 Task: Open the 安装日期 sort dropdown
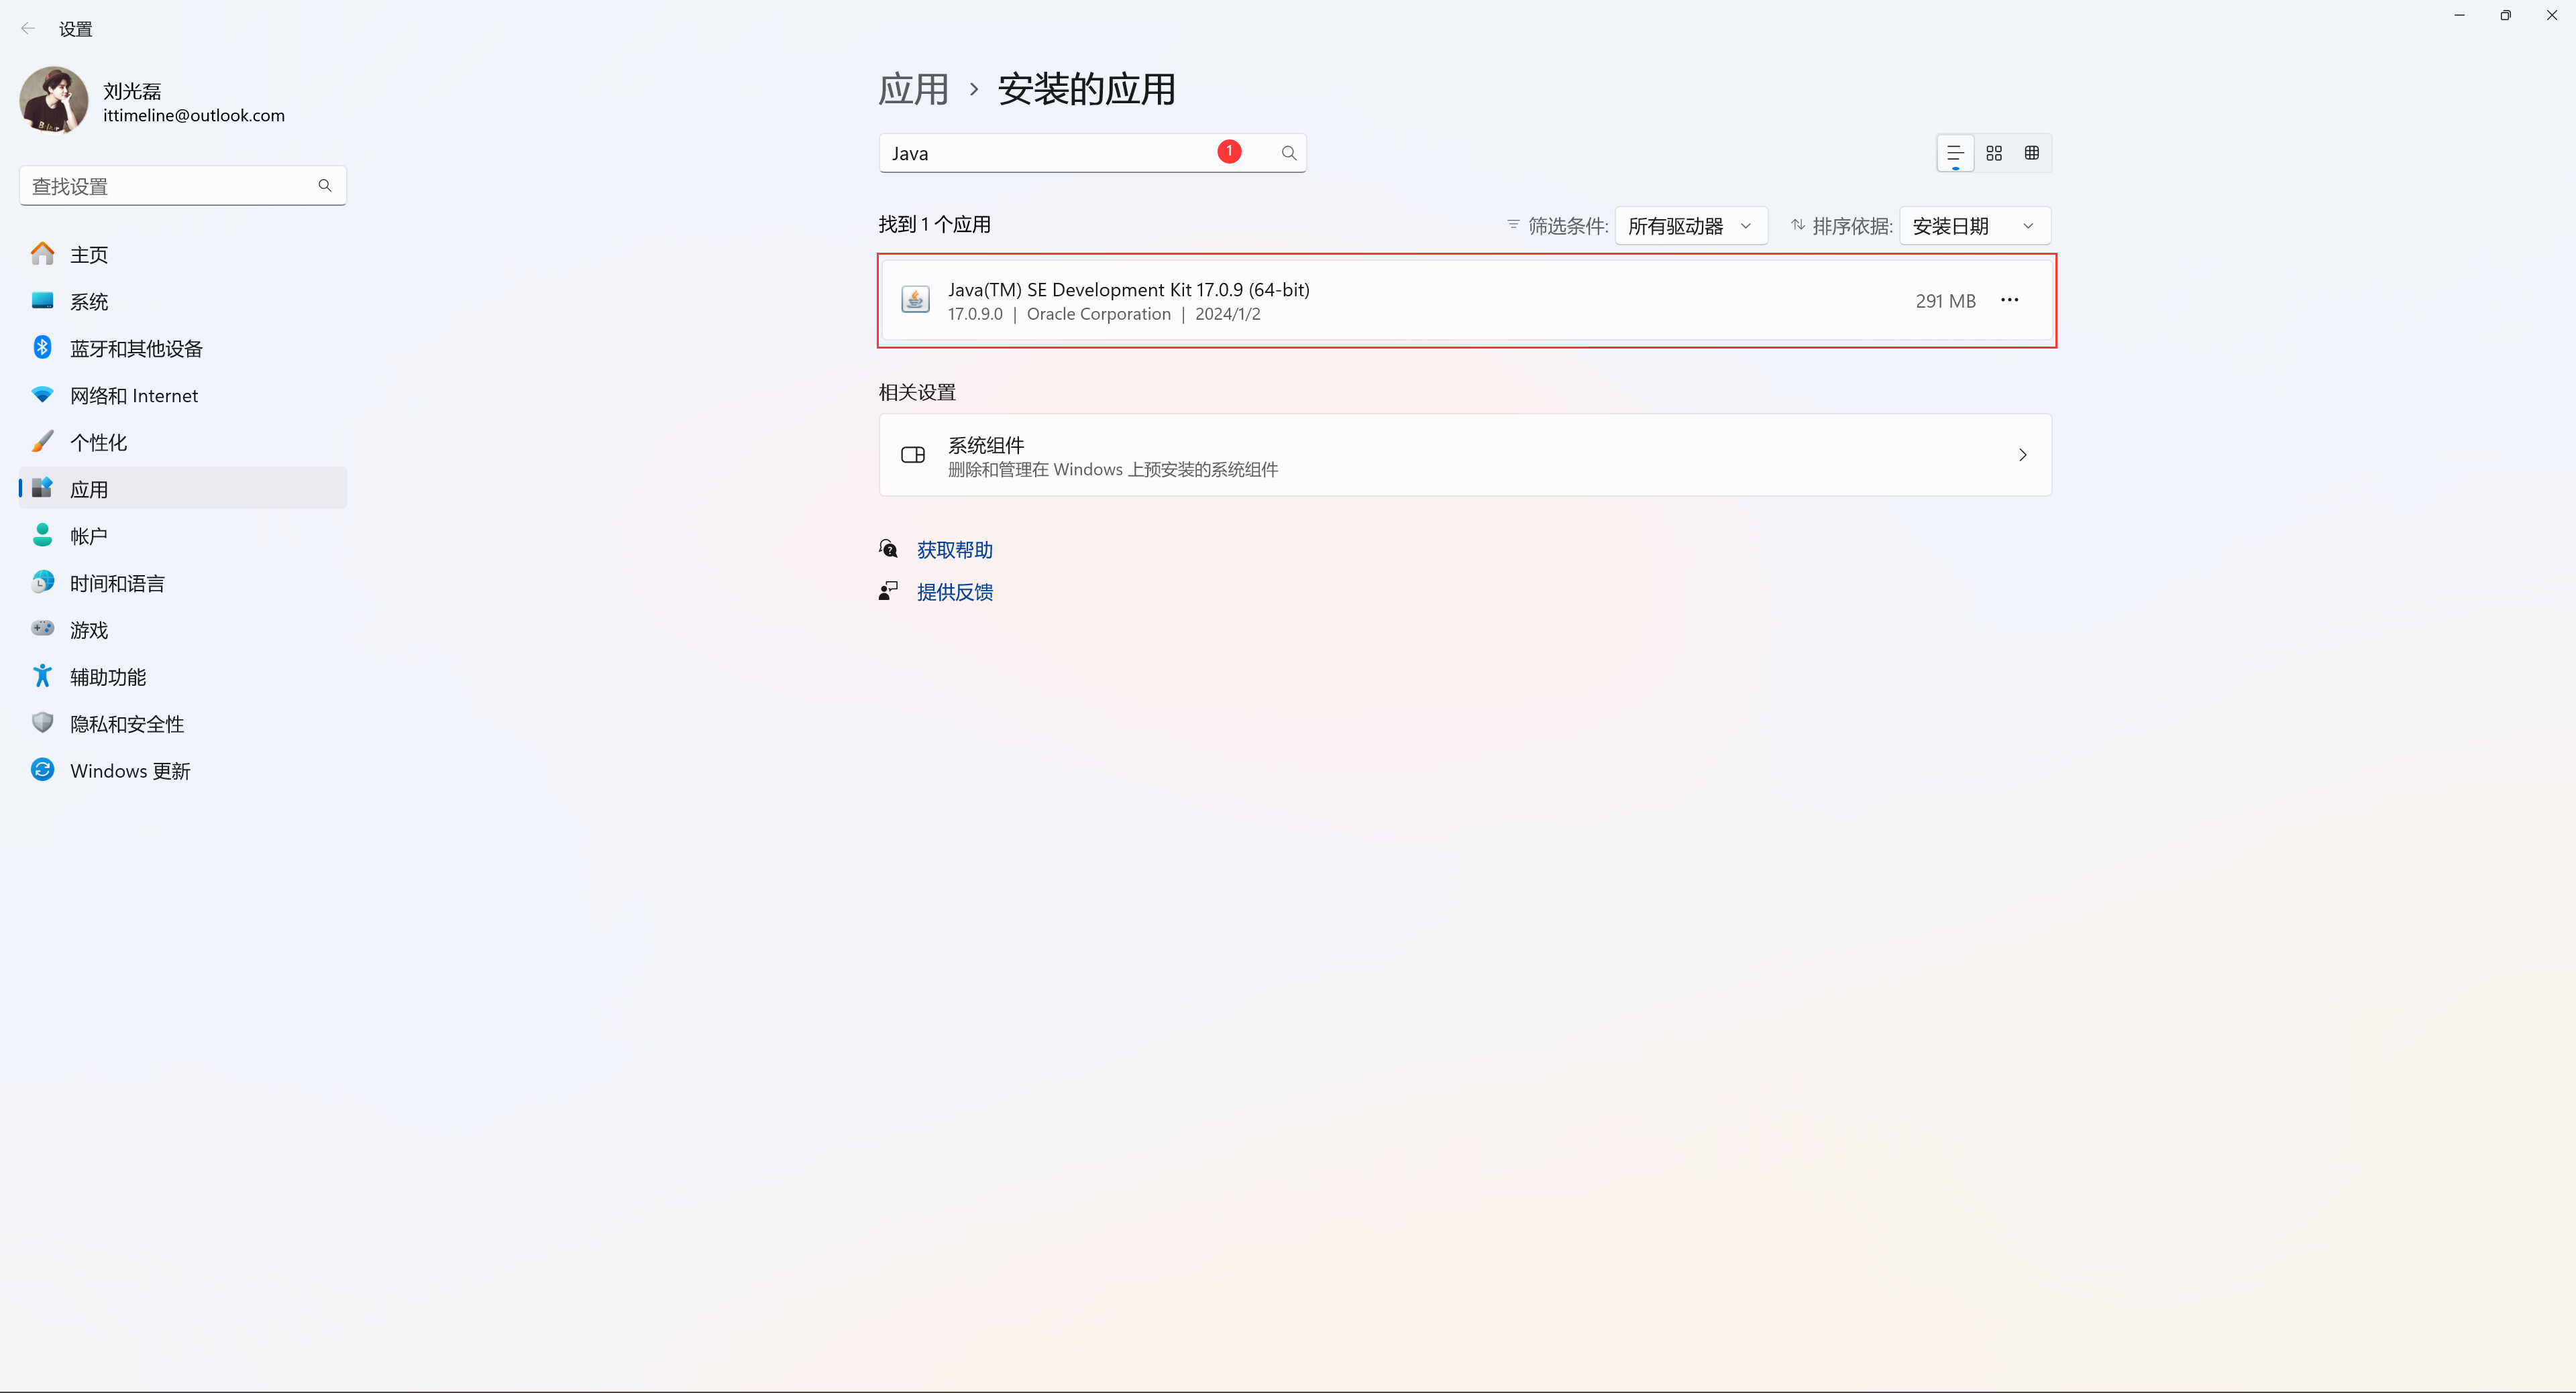click(x=1975, y=226)
